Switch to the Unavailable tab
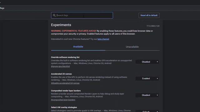Image resolution: width=200 pixels, height=112 pixels. point(132,47)
